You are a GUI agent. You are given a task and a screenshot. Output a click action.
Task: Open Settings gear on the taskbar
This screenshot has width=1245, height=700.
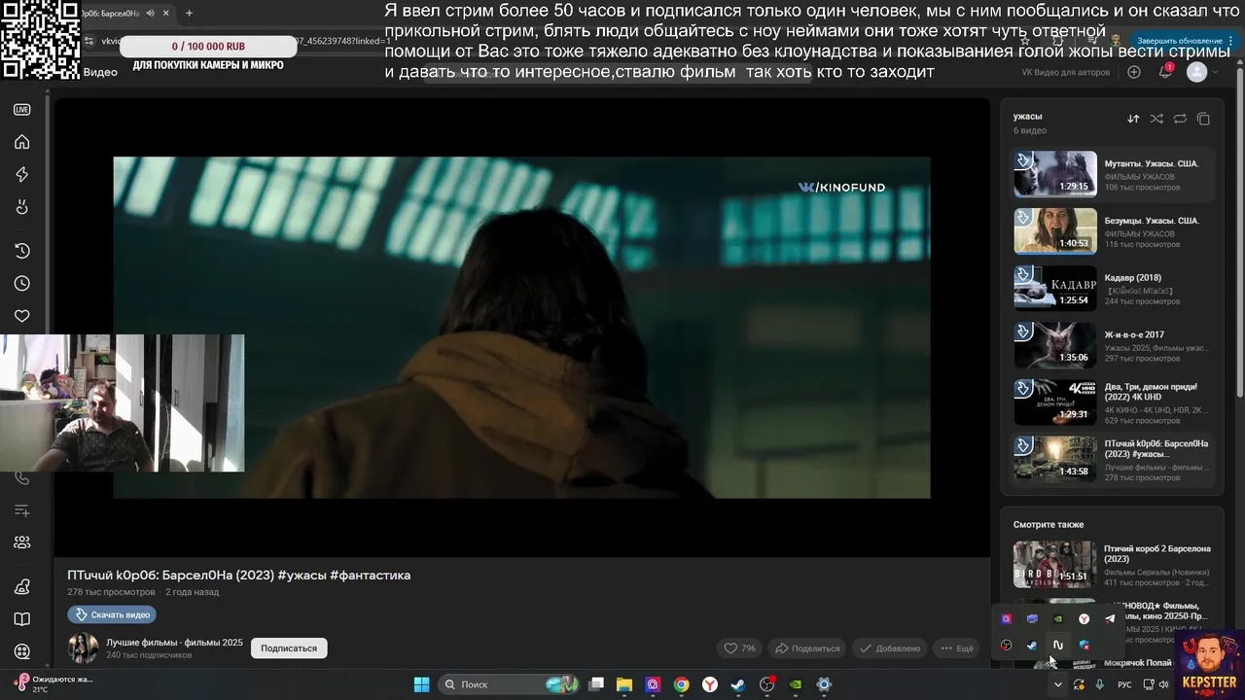tap(824, 684)
